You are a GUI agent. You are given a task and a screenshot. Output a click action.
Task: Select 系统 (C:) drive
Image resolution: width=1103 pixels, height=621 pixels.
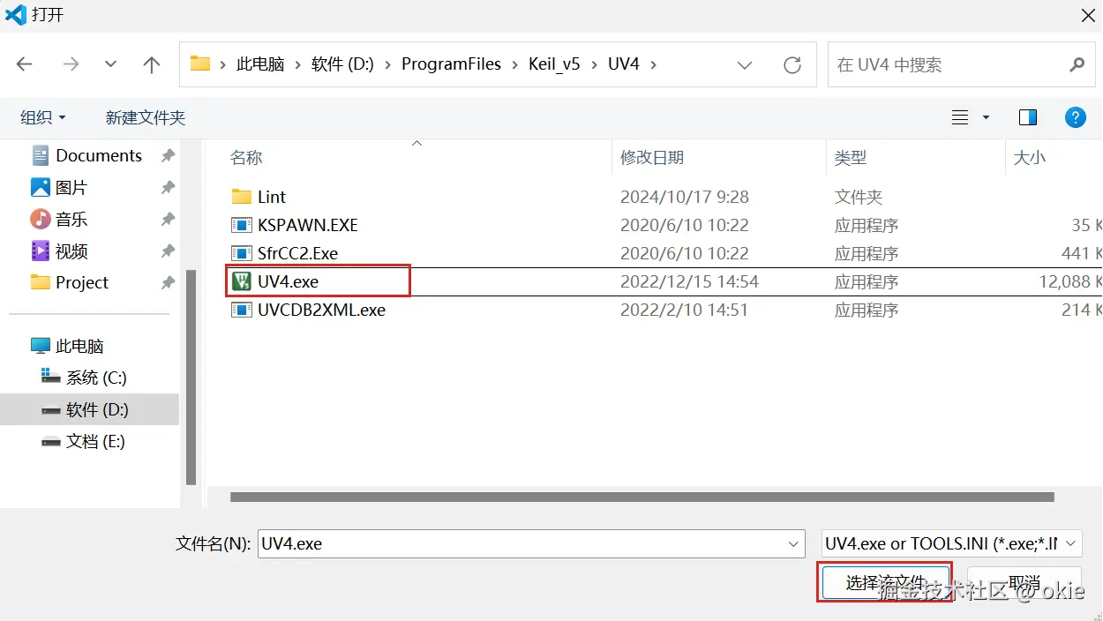point(84,378)
